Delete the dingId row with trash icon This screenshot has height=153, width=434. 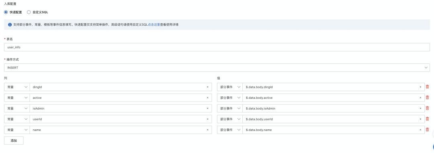427,87
